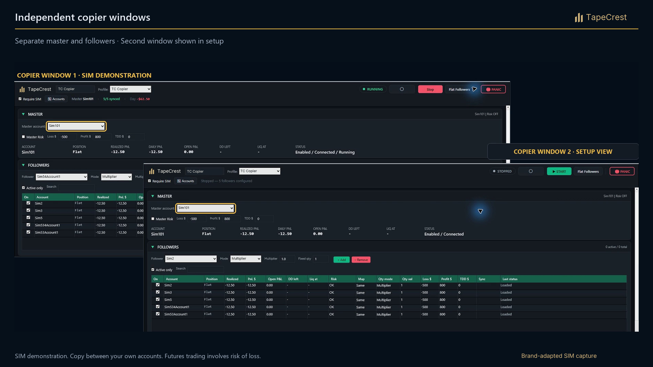Toggle Active only in window 2 followers
Image resolution: width=653 pixels, height=367 pixels.
click(153, 269)
